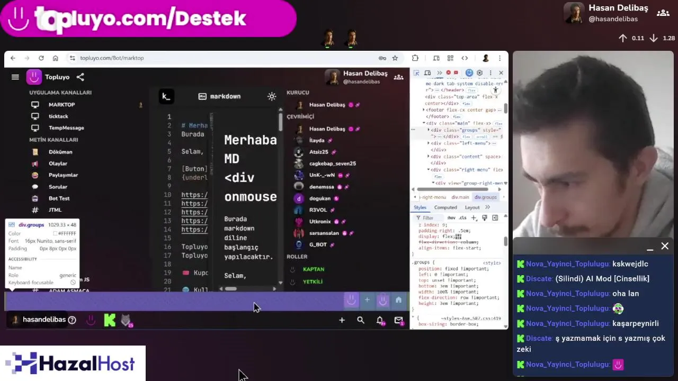Switch to the Computed tab

pyautogui.click(x=445, y=207)
